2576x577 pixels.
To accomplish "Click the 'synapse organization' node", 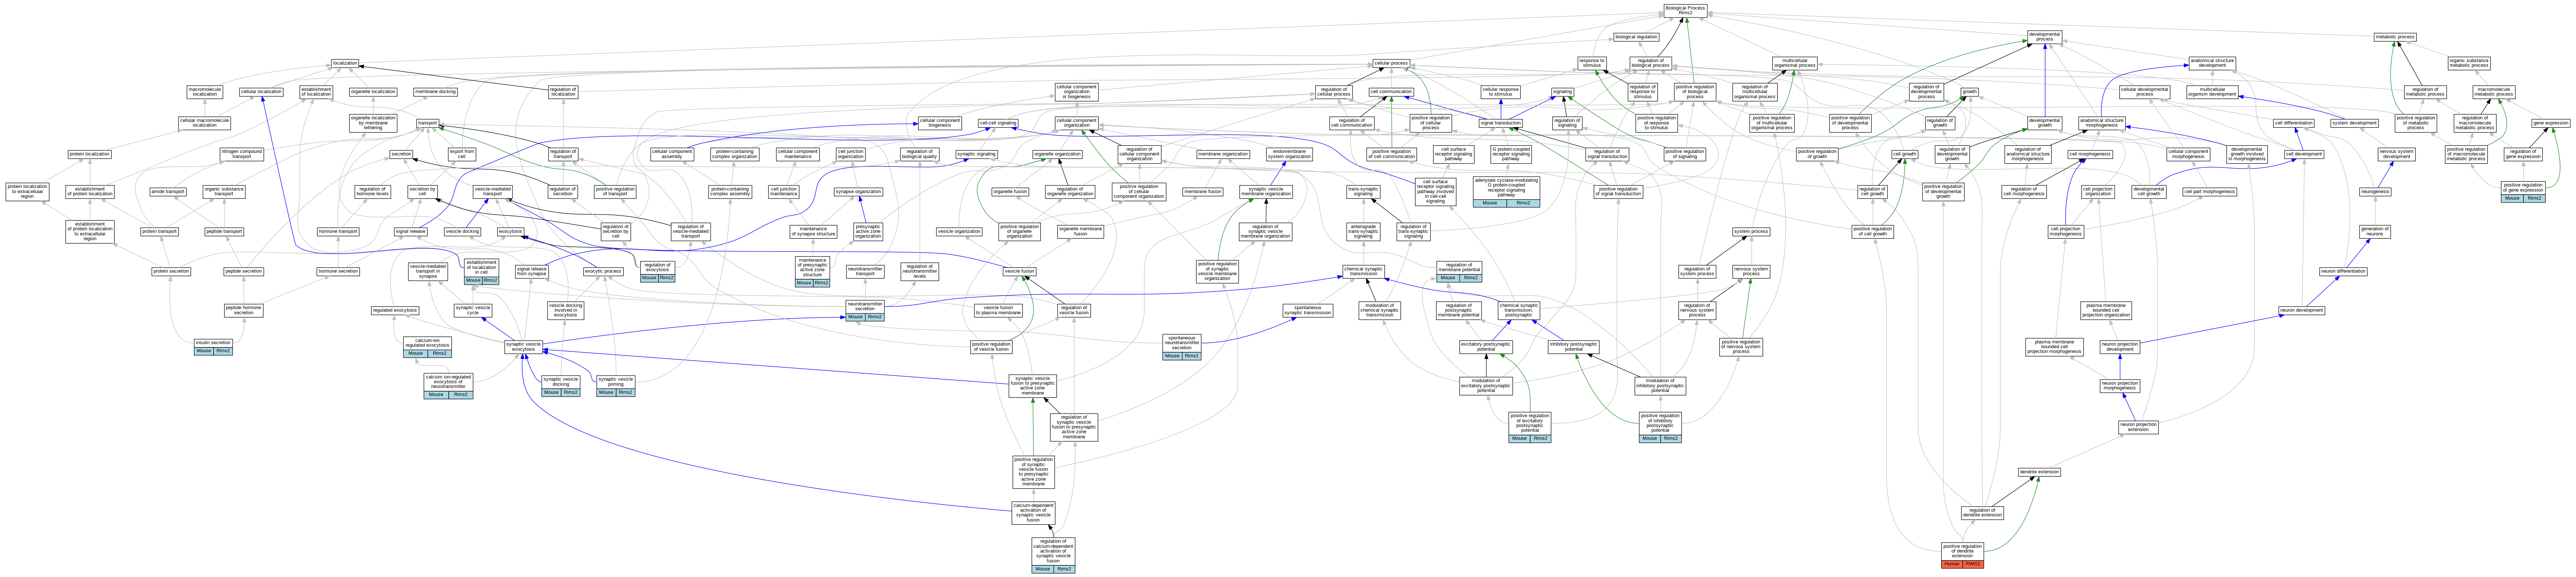I will coord(858,192).
